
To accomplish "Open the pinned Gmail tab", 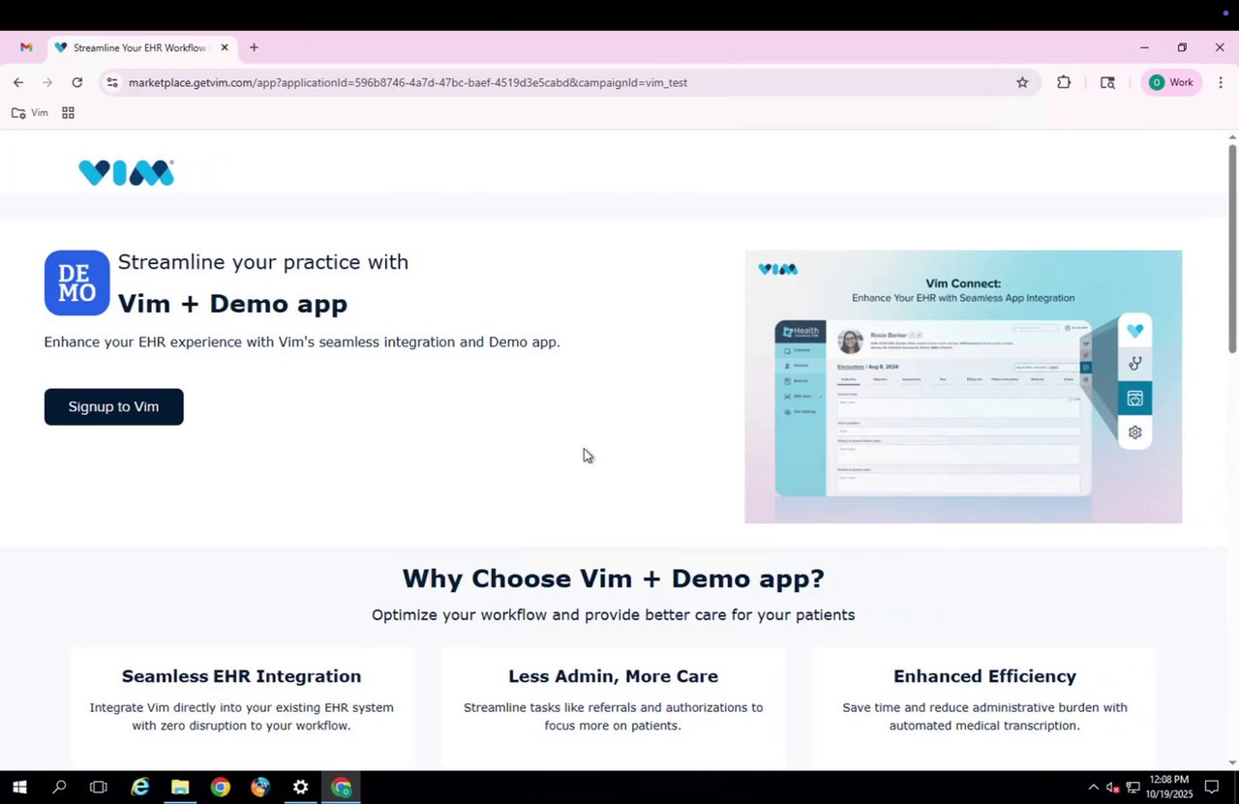I will (26, 47).
